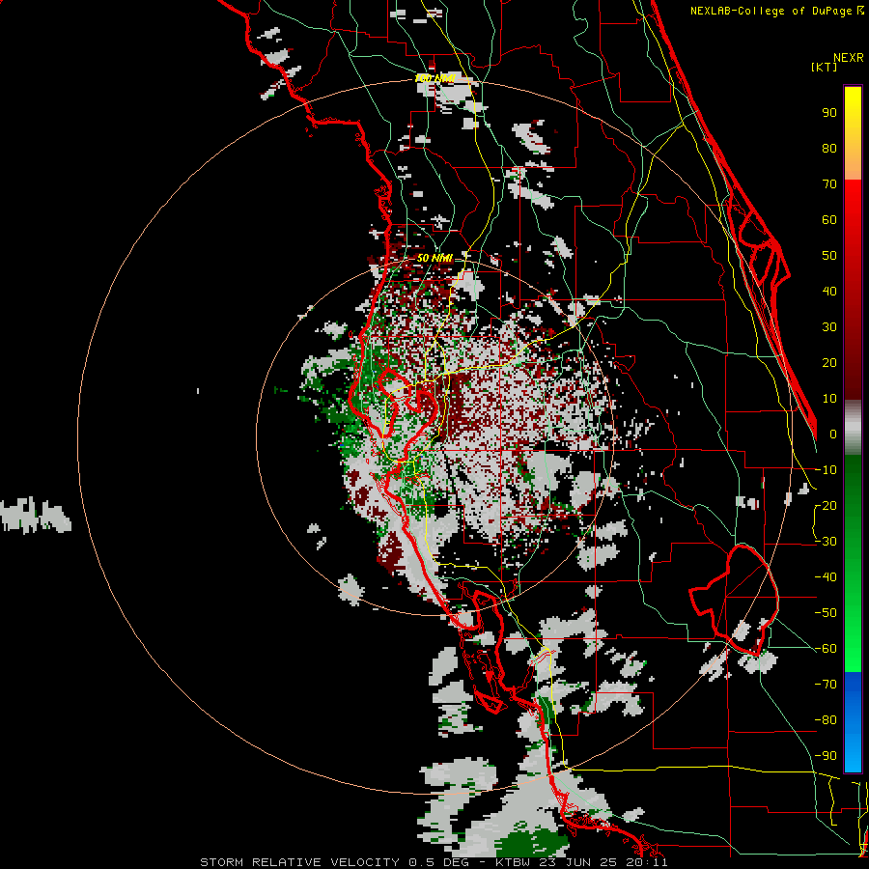
Task: Click the STORM RELATIVE VELOCITY footer title
Action: pos(300,862)
